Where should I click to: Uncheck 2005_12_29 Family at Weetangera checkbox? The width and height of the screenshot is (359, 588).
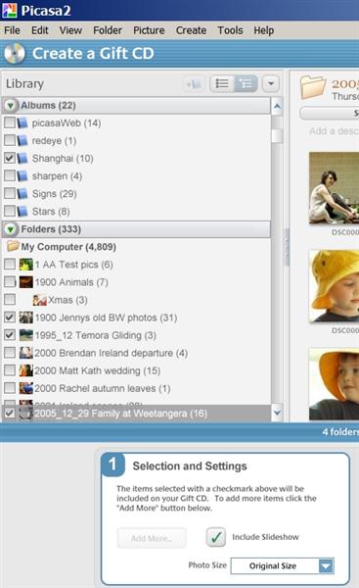coord(10,413)
